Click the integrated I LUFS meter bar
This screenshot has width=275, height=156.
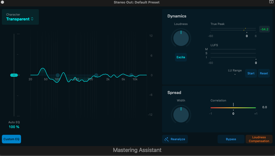click(233, 57)
